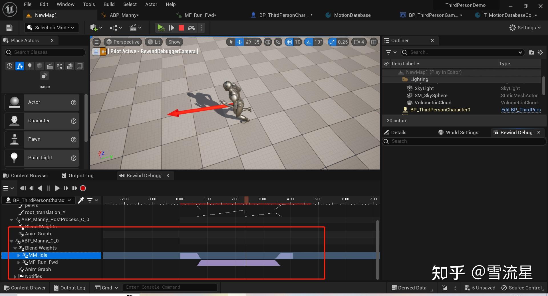Open the Lights category in Place Actors
548x296 pixels.
click(x=30, y=66)
